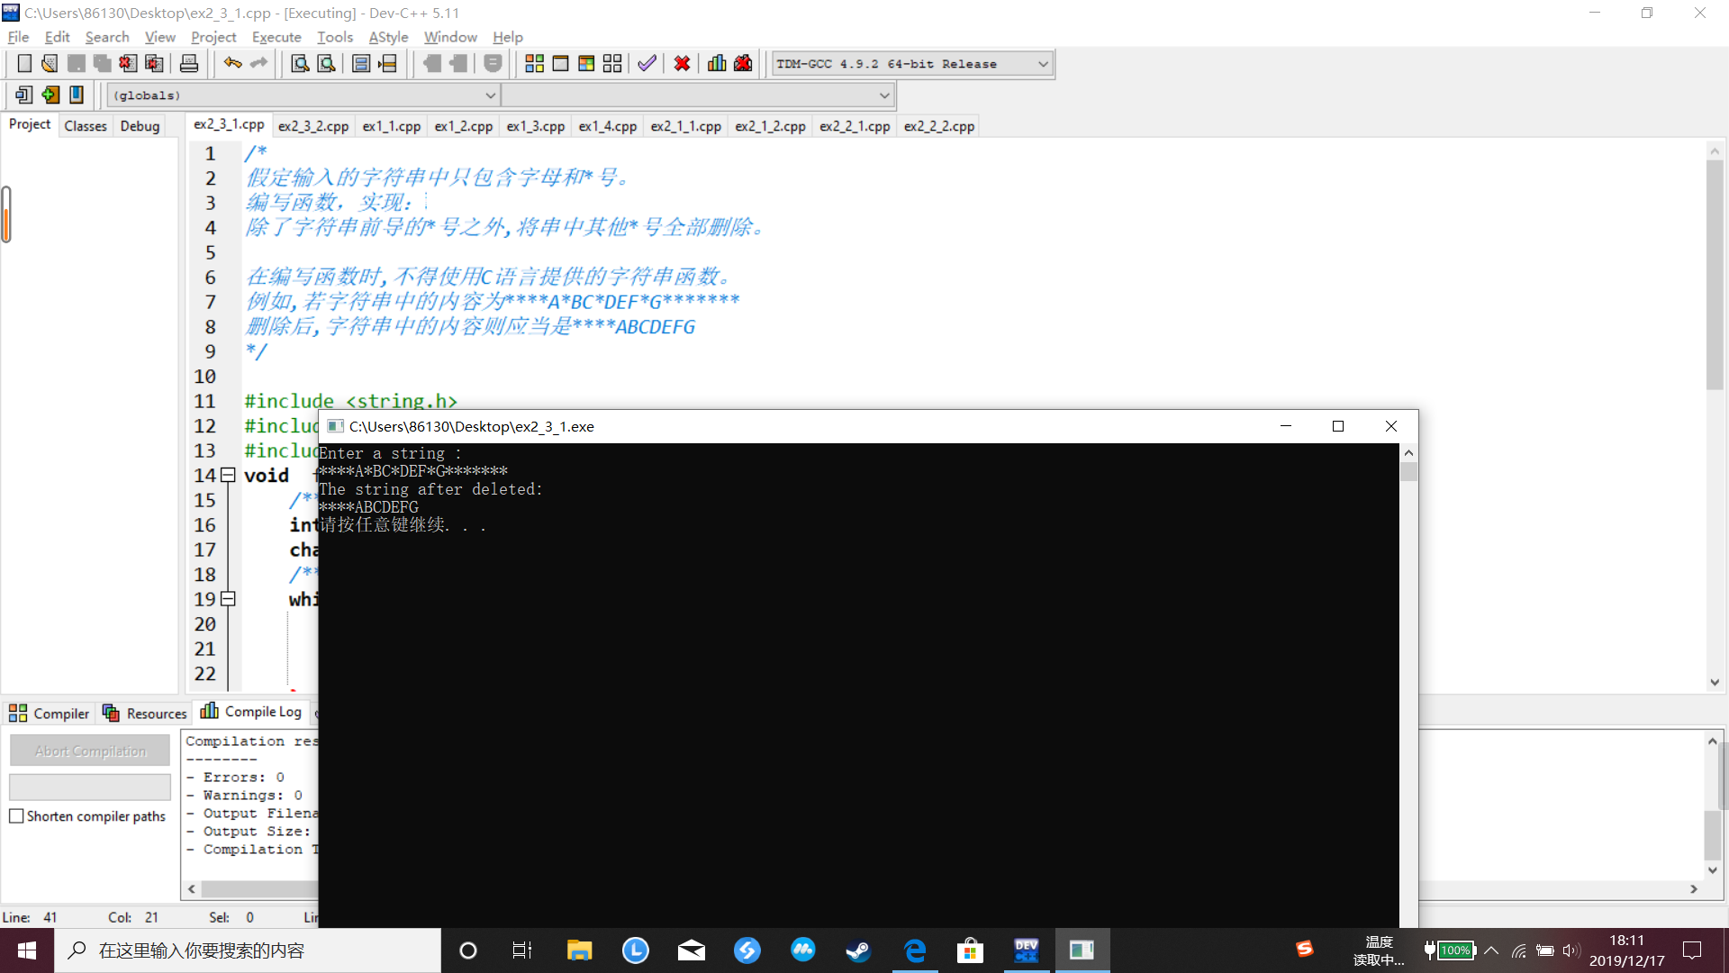1729x973 pixels.
Task: Toggle Shorten compiler paths checkbox
Action: tap(16, 816)
